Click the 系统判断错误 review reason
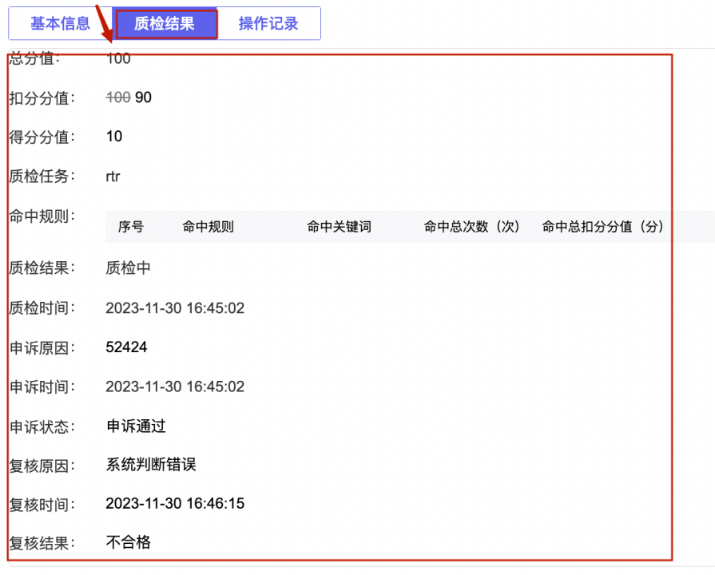Screen dimensions: 715x575 click(x=151, y=465)
